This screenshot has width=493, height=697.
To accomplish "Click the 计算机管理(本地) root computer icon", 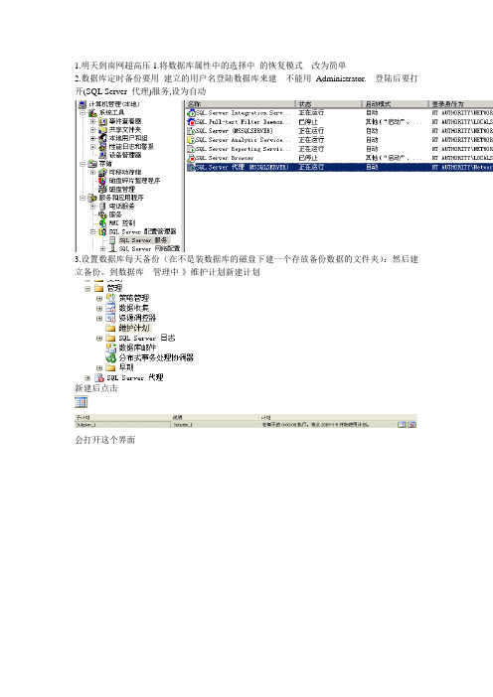I will (x=82, y=104).
